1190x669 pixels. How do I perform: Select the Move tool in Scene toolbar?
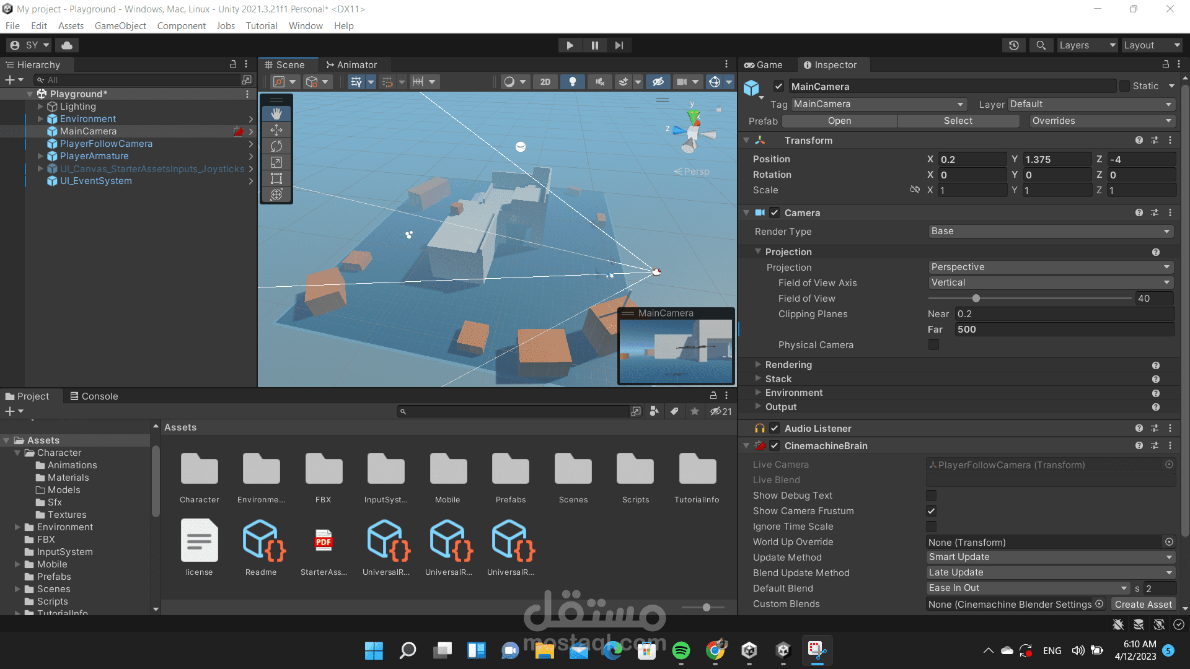click(276, 130)
